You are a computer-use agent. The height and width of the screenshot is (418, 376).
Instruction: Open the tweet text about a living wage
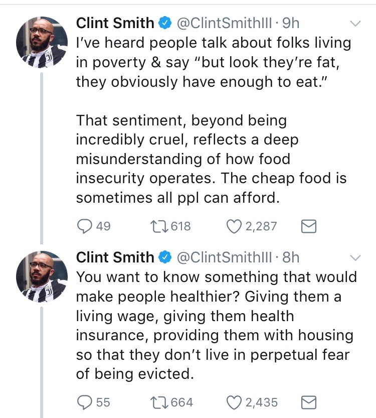(x=216, y=325)
